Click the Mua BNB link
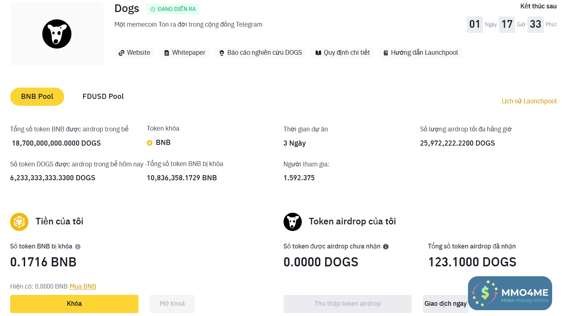This screenshot has height=316, width=562. tap(83, 286)
